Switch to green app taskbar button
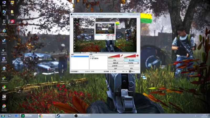The height and width of the screenshot is (118, 210). (x=29, y=116)
